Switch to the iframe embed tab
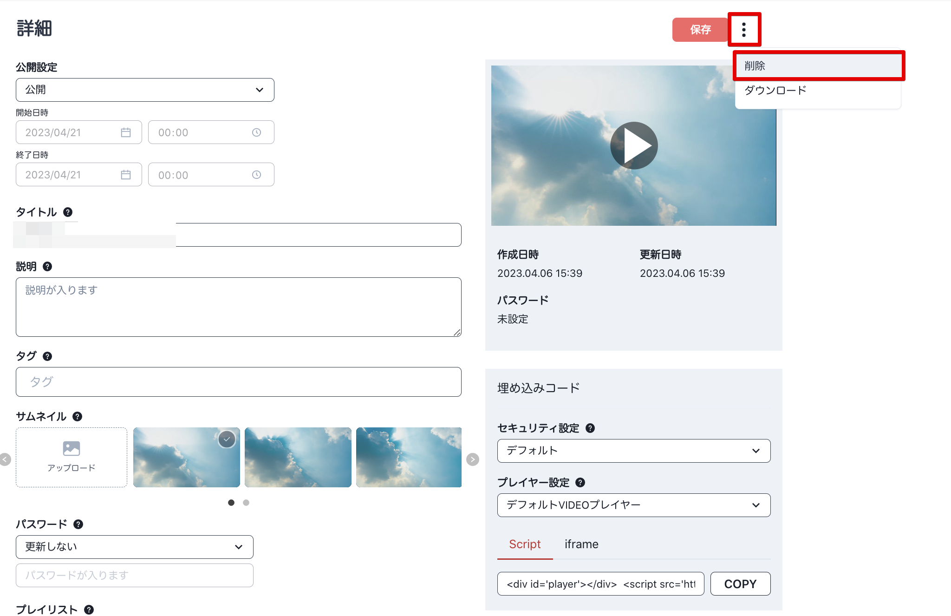951x616 pixels. [581, 544]
